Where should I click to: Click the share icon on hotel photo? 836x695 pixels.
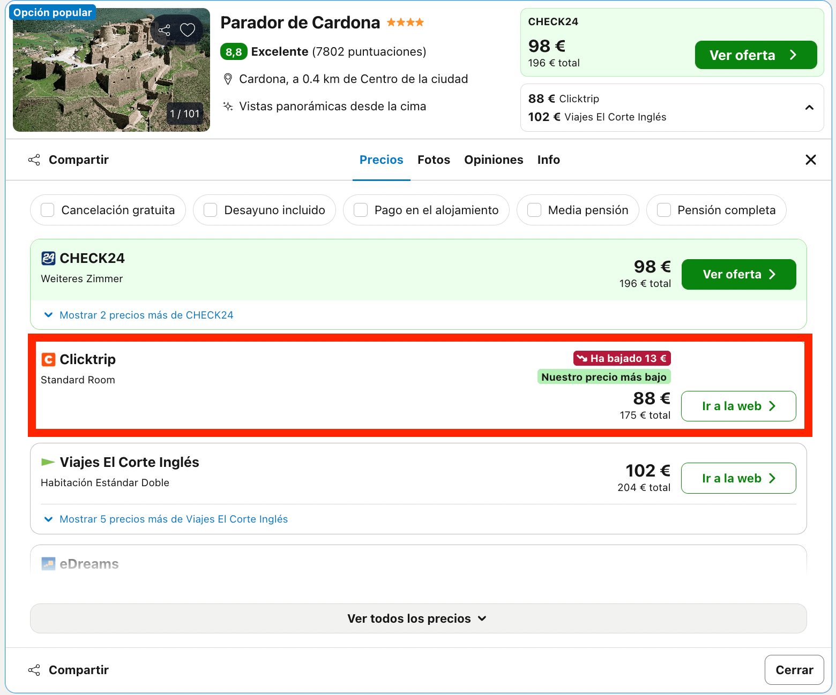tap(165, 30)
